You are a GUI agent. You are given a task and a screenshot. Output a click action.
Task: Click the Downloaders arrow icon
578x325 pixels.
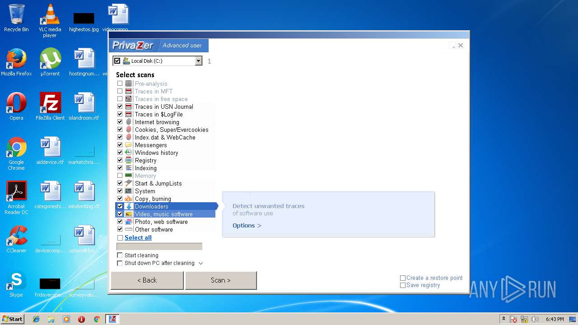click(129, 206)
